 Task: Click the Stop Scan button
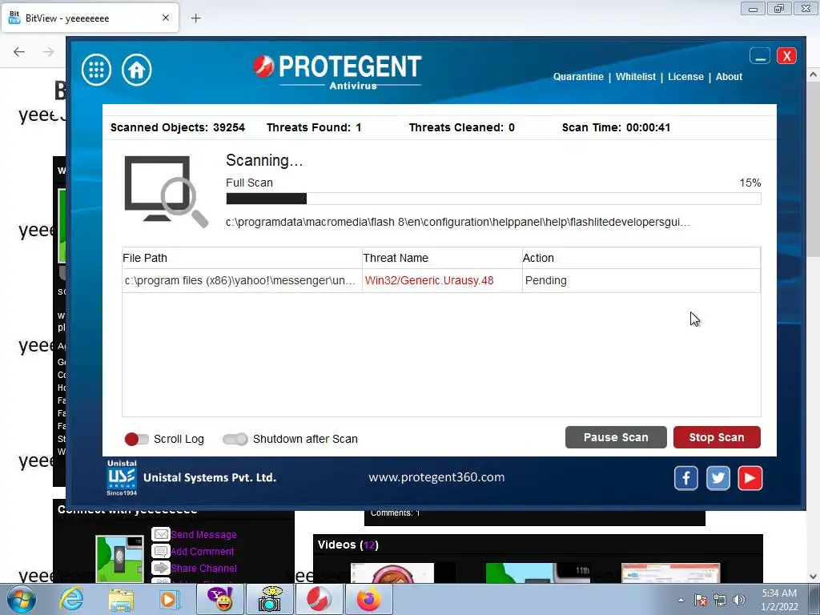click(x=717, y=437)
